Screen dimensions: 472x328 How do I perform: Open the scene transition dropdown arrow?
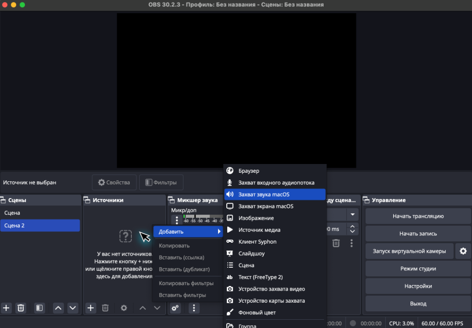click(353, 215)
